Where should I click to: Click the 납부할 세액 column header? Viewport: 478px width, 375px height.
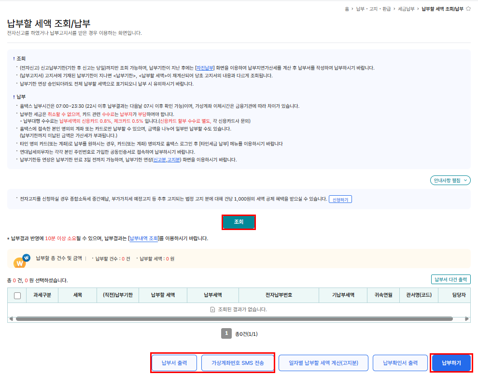pos(163,295)
